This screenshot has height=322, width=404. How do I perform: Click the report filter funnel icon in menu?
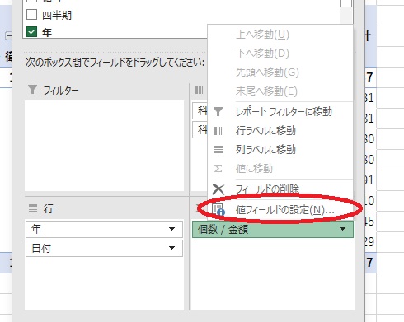(218, 112)
